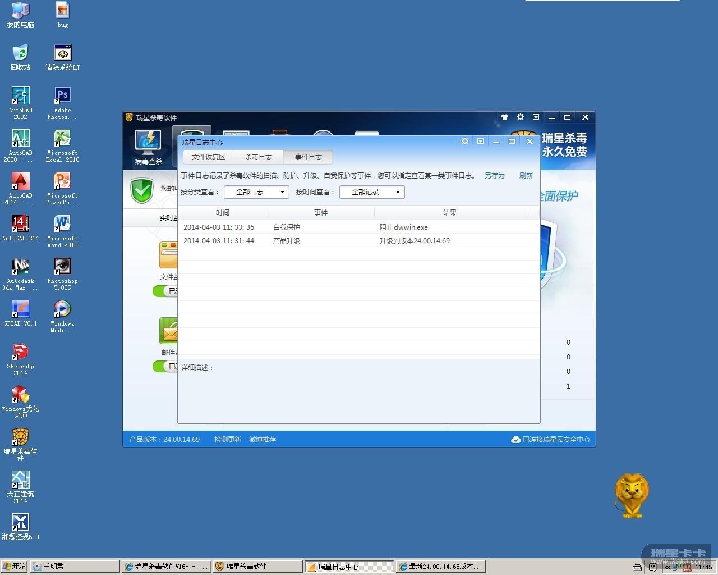The height and width of the screenshot is (575, 718).
Task: Sort by the 结果 column header
Action: click(x=450, y=213)
